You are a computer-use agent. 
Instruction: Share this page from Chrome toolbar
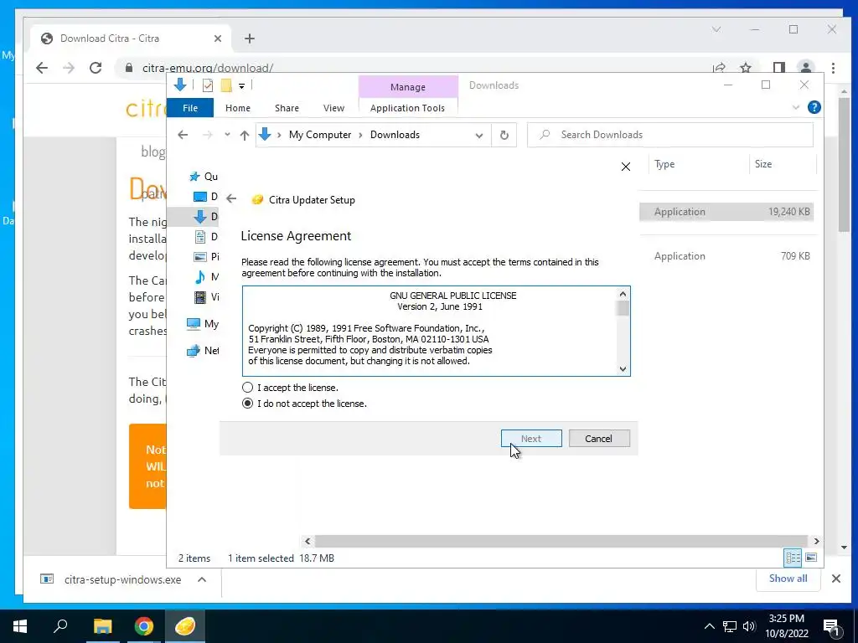click(719, 68)
